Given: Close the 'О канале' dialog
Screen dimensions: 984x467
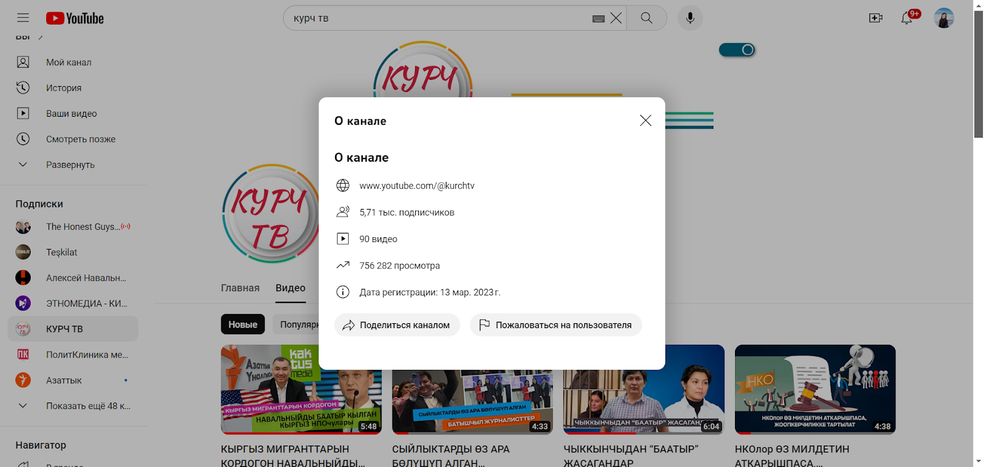Looking at the screenshot, I should pos(645,120).
